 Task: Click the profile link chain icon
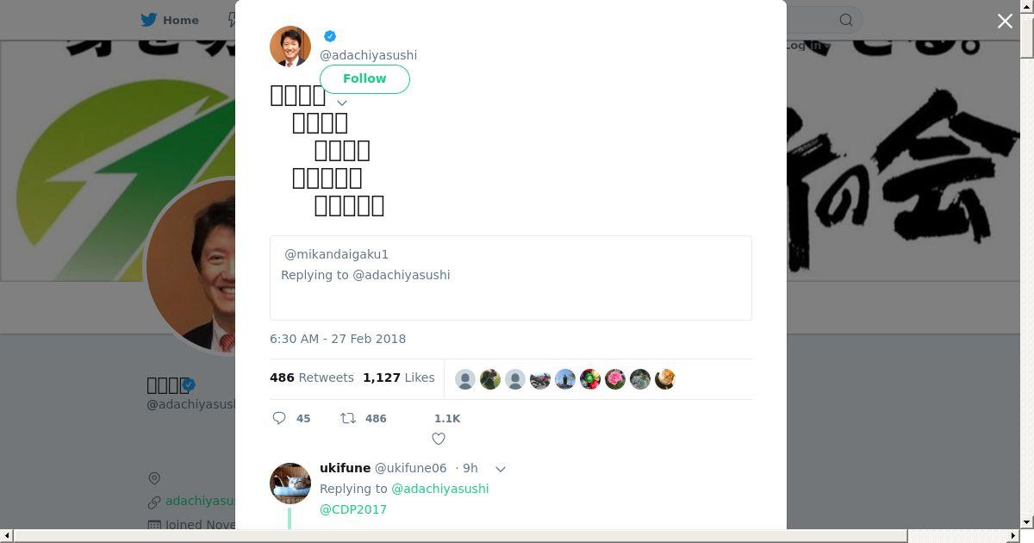(154, 502)
